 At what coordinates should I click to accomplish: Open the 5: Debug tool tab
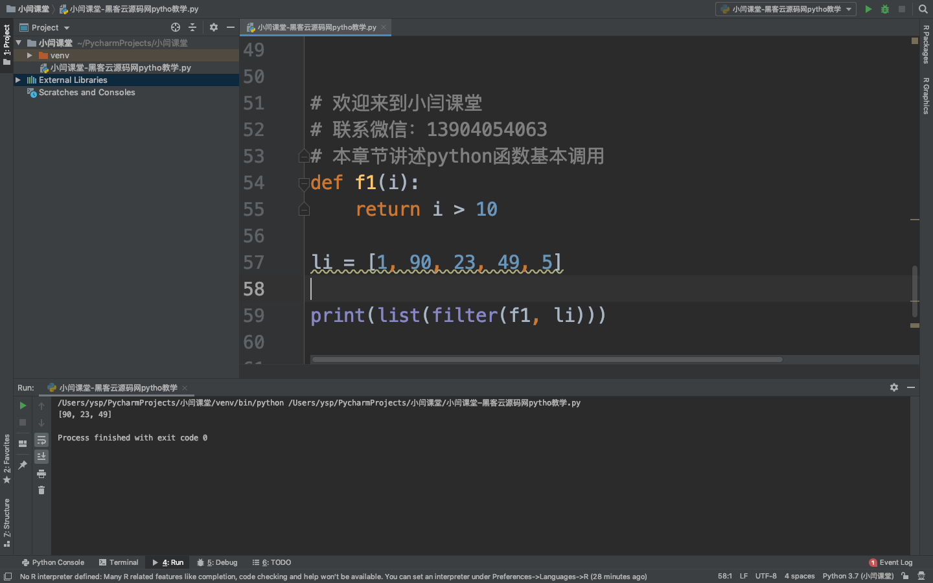(217, 563)
